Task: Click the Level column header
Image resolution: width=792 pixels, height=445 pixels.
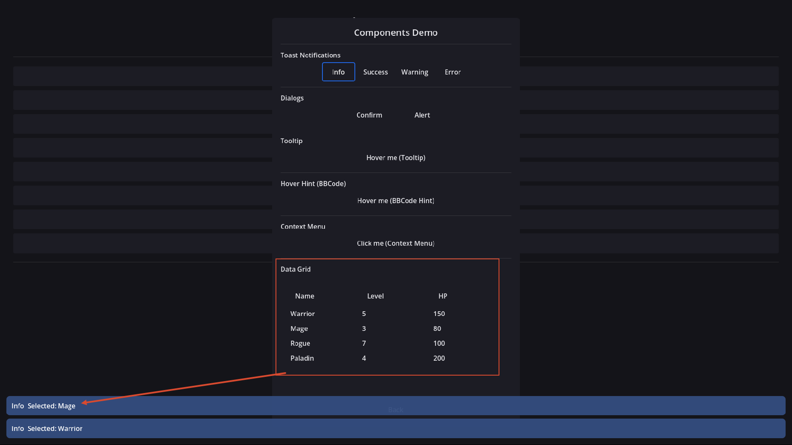Action: click(375, 296)
